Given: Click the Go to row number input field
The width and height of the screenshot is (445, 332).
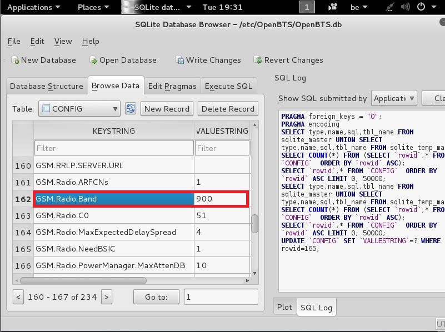Looking at the screenshot, I should click(221, 297).
